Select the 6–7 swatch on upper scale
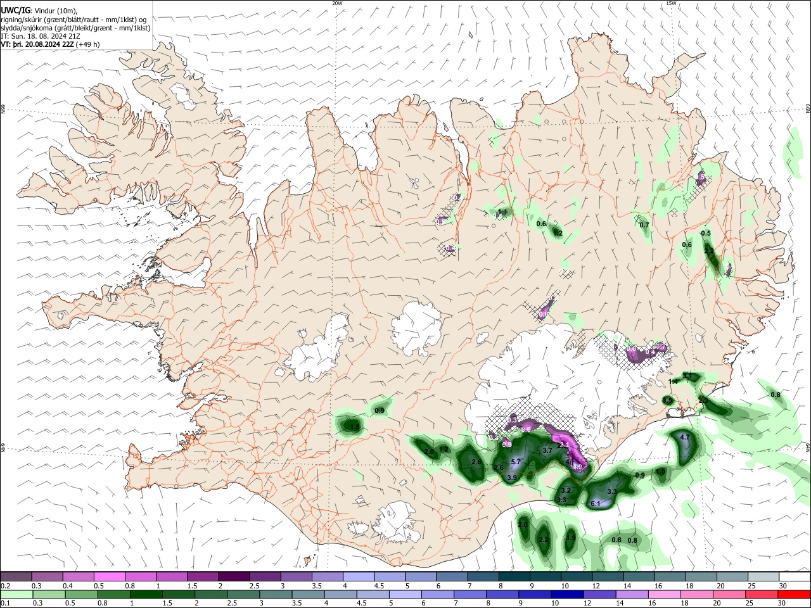This screenshot has height=608, width=811. pos(452,576)
